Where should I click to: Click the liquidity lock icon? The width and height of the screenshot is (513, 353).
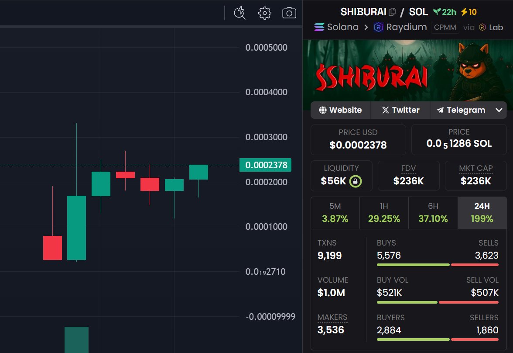355,181
